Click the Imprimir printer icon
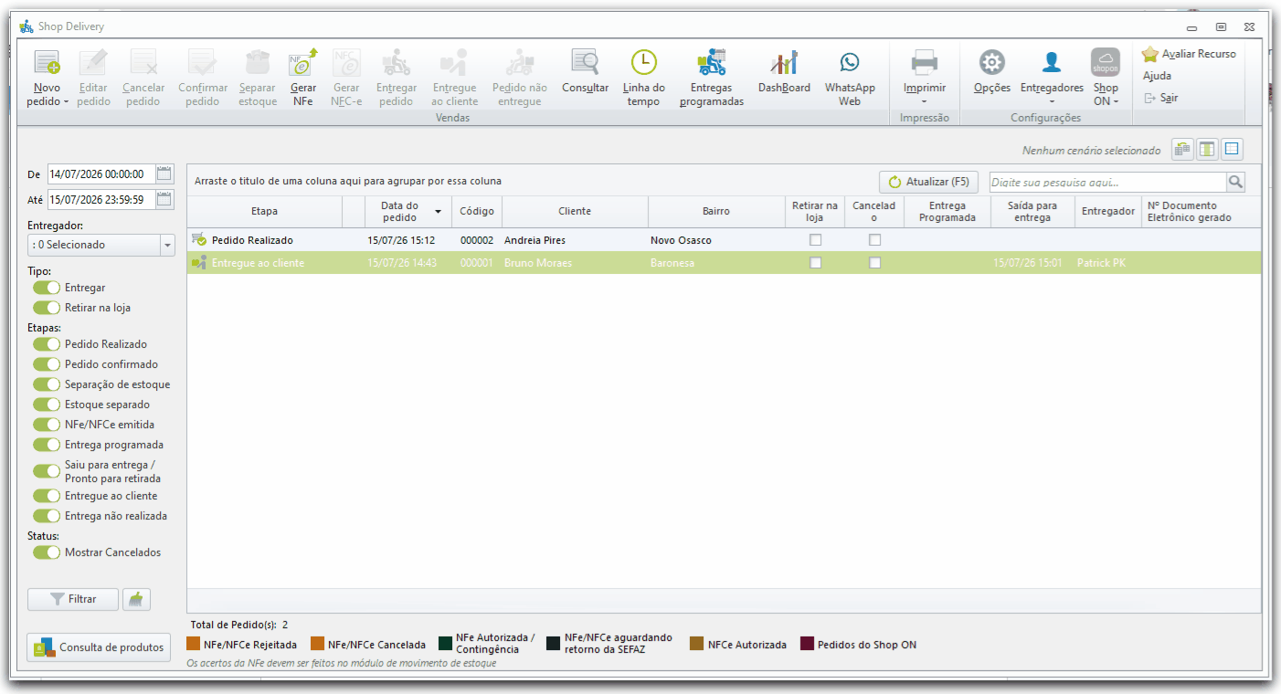1281x694 pixels. (925, 62)
